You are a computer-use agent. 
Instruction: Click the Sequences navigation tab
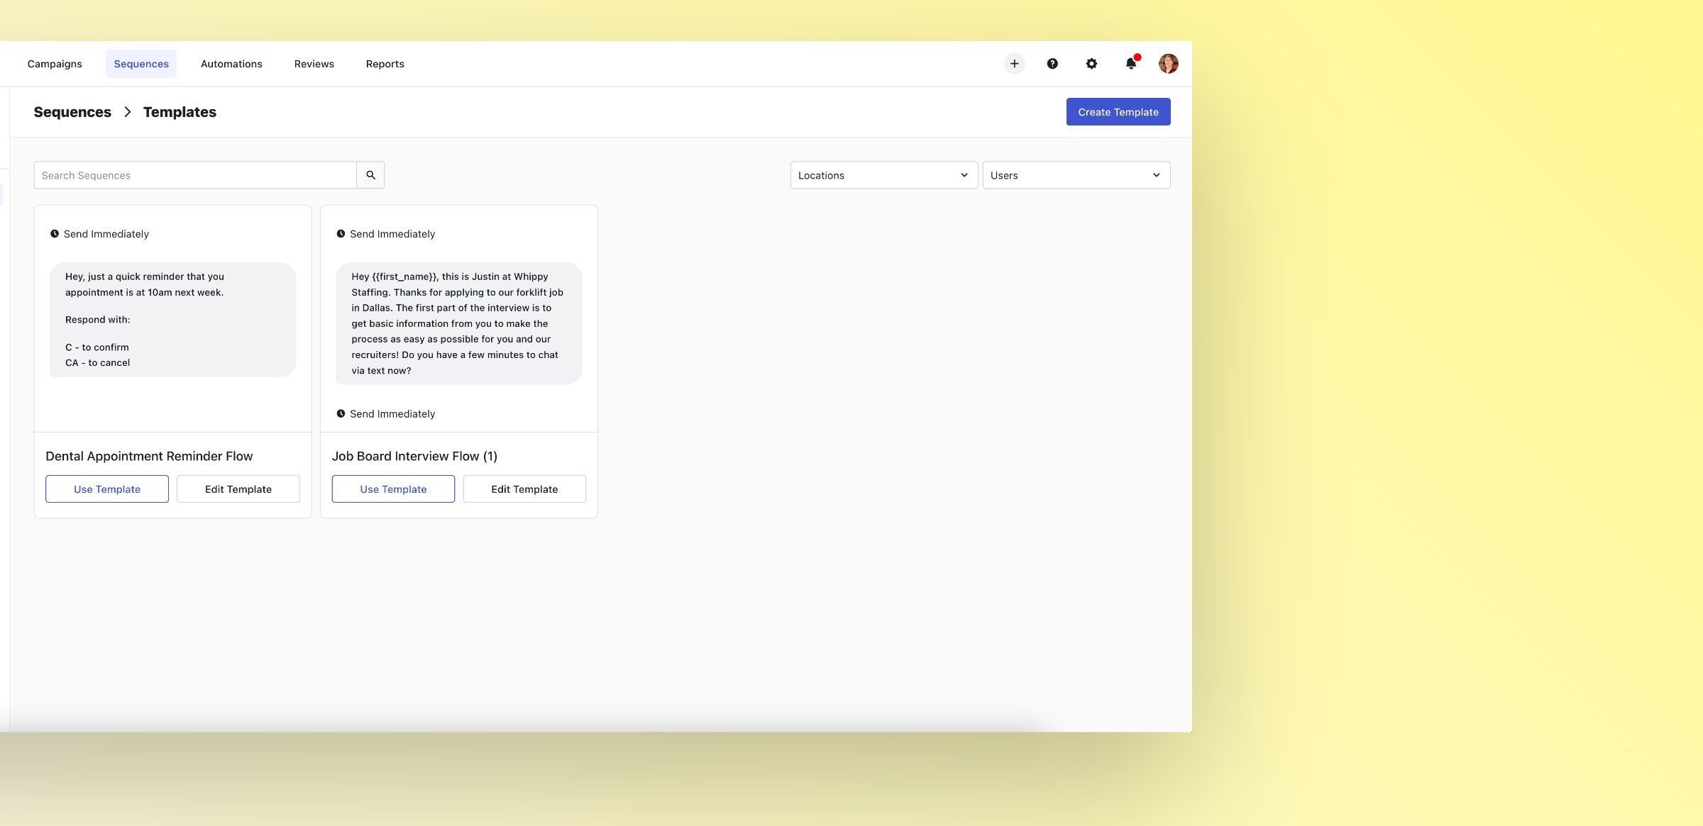(x=141, y=63)
